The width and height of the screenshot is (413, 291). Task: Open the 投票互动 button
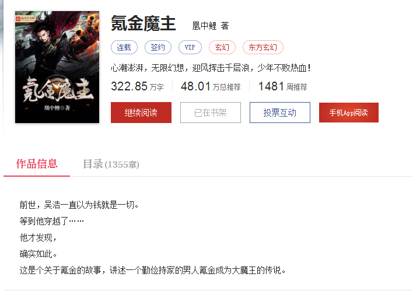point(280,113)
